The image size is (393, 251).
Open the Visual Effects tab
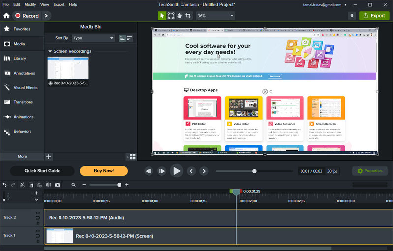click(22, 88)
